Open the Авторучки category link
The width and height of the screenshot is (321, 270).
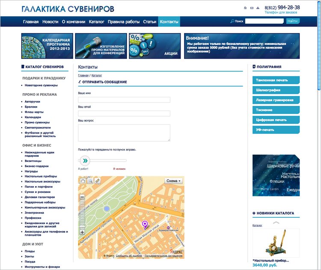click(x=33, y=102)
